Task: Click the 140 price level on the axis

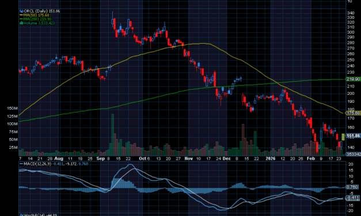Action: pos(351,148)
